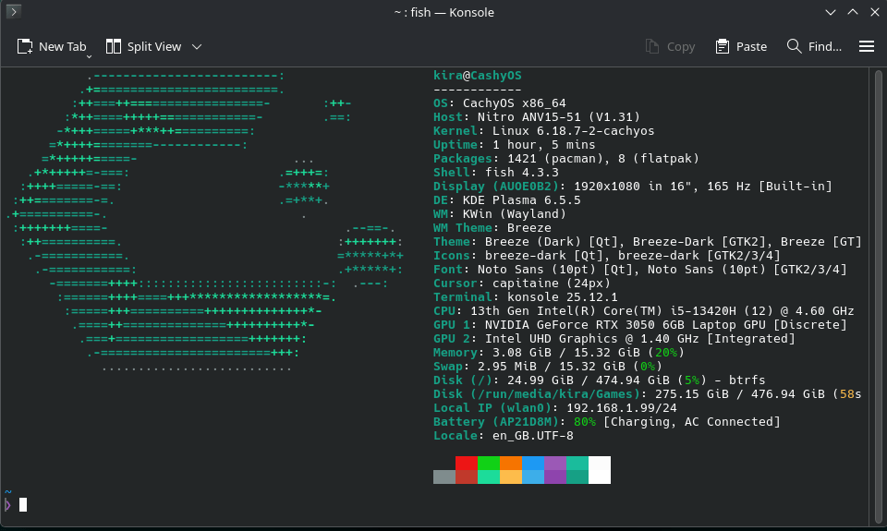Screen dimensions: 887x531
Task: Close the Konsole window
Action: (x=872, y=13)
